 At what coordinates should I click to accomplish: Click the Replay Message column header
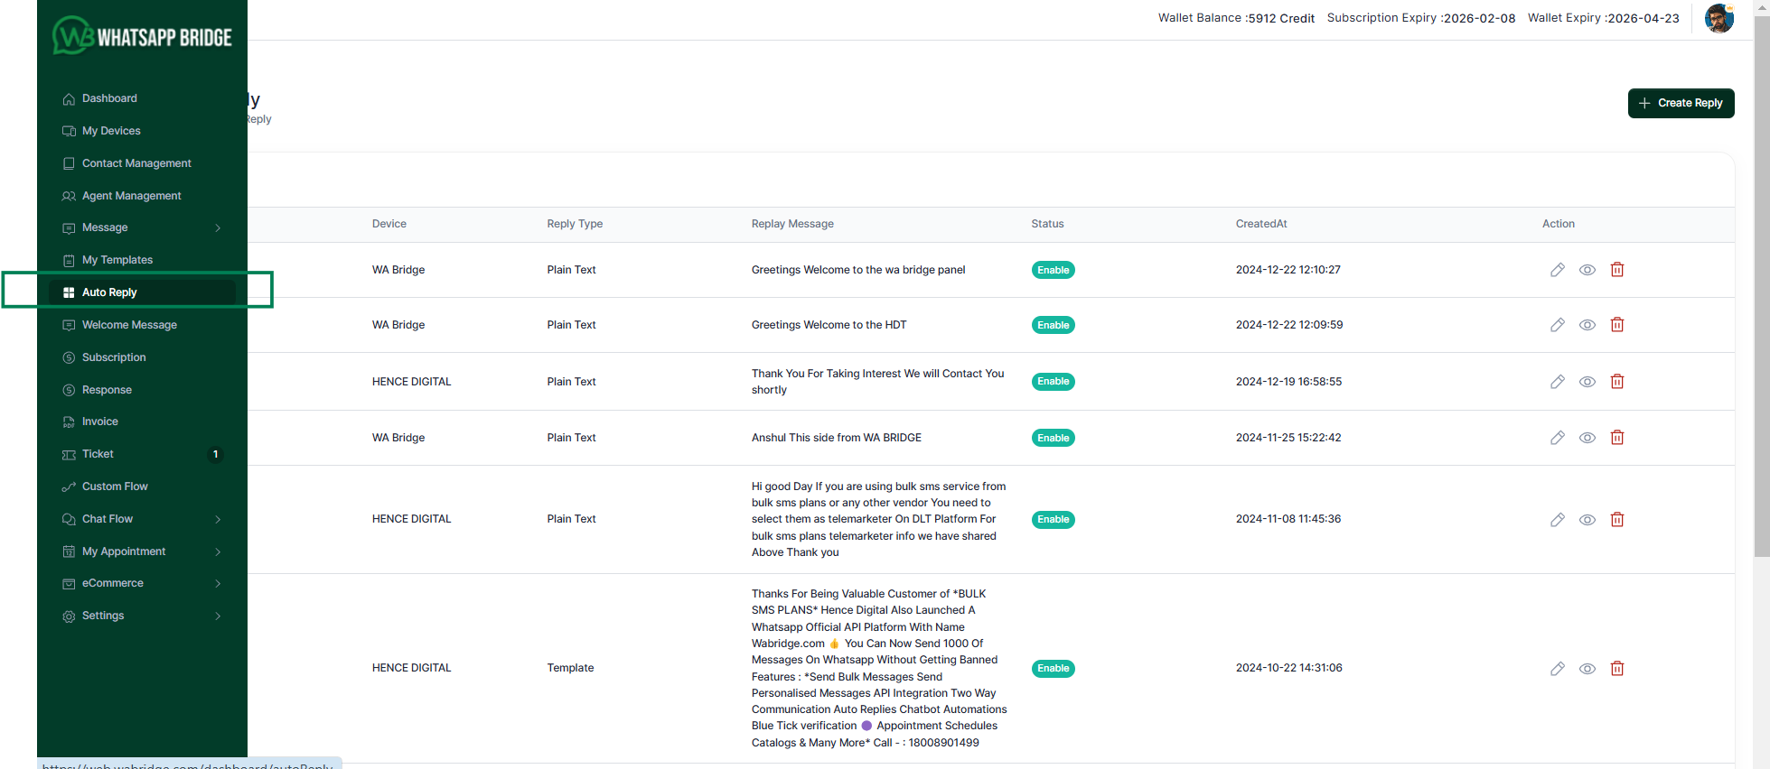coord(792,224)
